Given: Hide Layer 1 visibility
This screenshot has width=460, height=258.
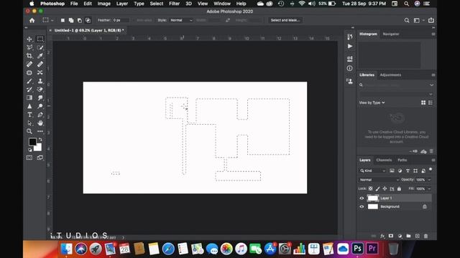Looking at the screenshot, I should [x=362, y=198].
